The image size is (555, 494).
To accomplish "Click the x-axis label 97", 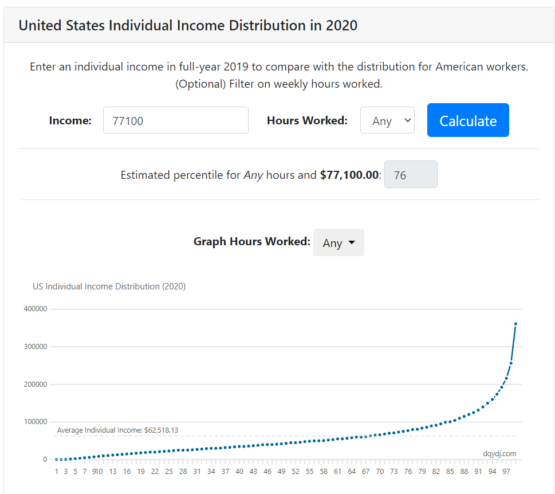I will pyautogui.click(x=506, y=472).
